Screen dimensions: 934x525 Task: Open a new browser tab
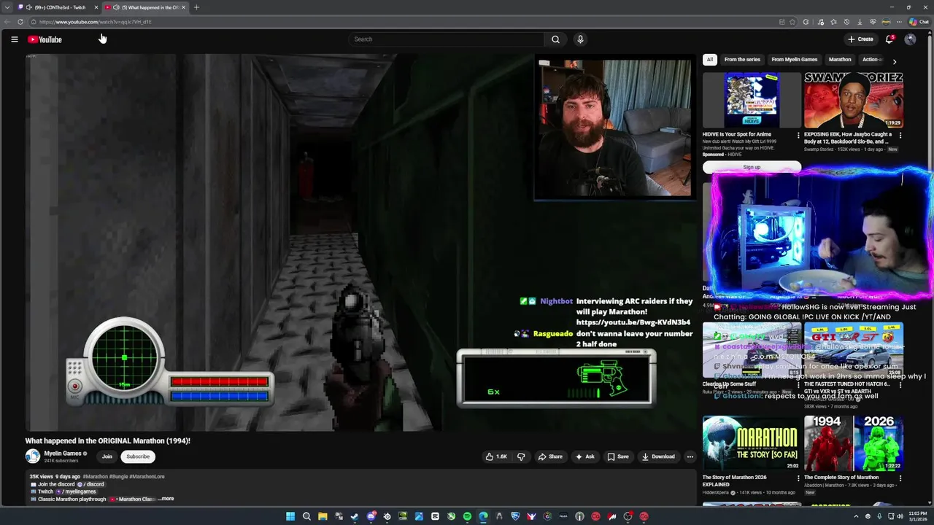pyautogui.click(x=196, y=7)
